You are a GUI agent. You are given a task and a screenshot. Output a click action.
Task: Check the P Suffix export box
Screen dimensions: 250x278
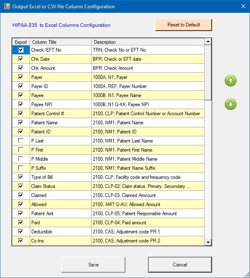(21, 168)
